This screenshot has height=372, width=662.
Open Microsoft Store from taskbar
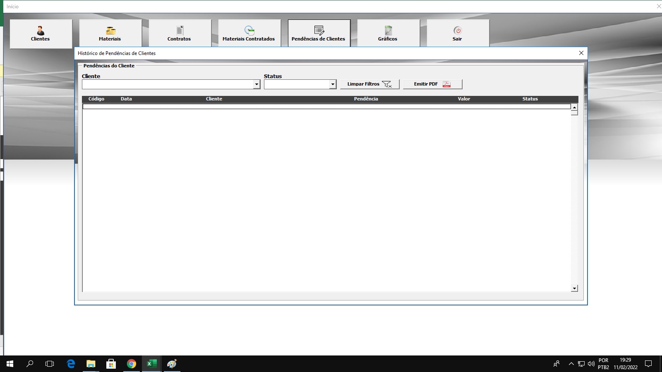pyautogui.click(x=111, y=364)
